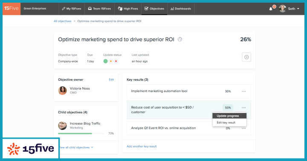307x161 pixels.
Task: Open options for Reduce cost of user acquisition
Action: (243, 108)
